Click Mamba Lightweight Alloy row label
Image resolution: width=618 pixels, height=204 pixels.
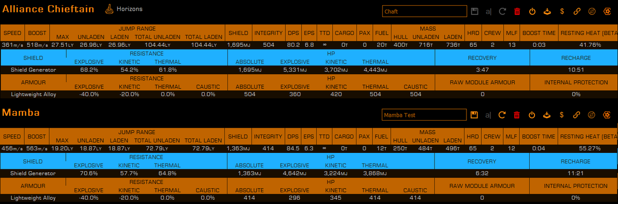tap(33, 198)
